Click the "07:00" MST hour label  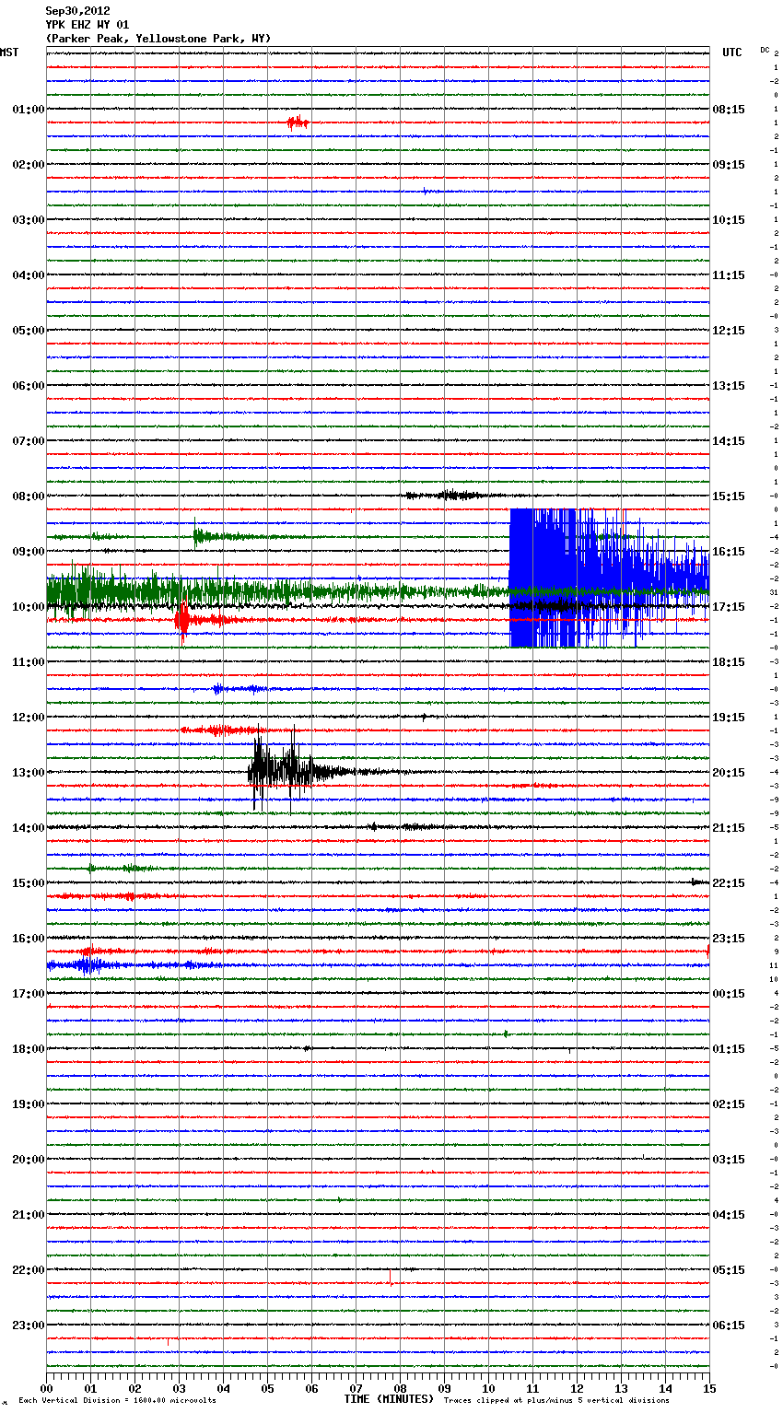click(28, 441)
